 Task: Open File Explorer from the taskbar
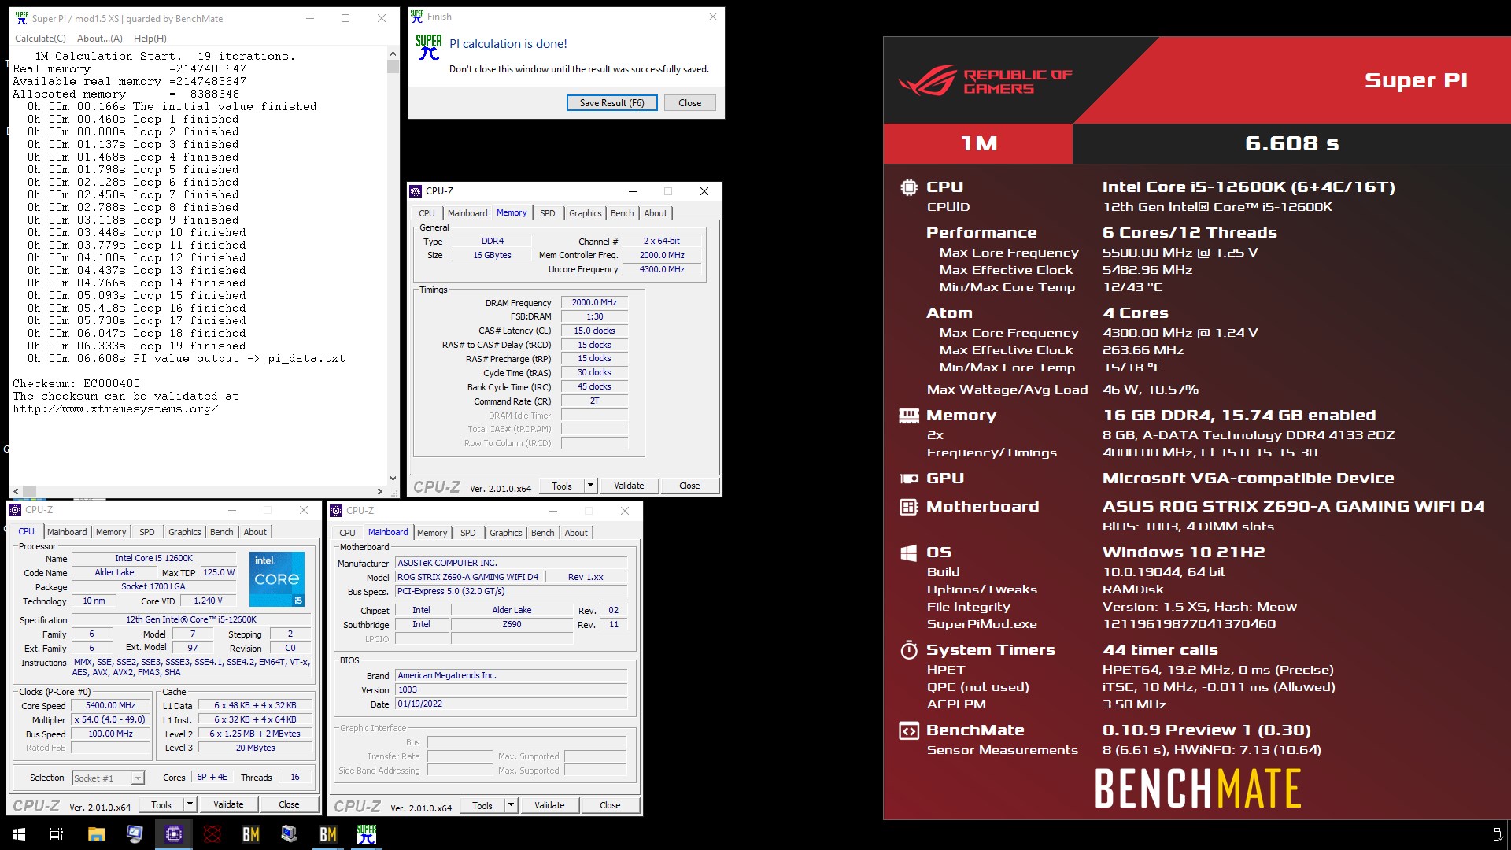[x=96, y=834]
